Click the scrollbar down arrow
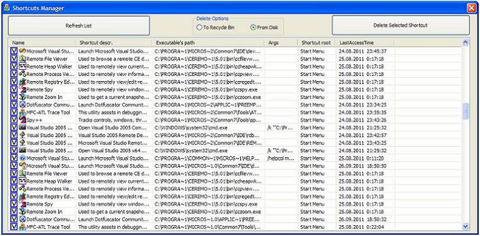Screen dimensions: 480x236 [x=466, y=226]
